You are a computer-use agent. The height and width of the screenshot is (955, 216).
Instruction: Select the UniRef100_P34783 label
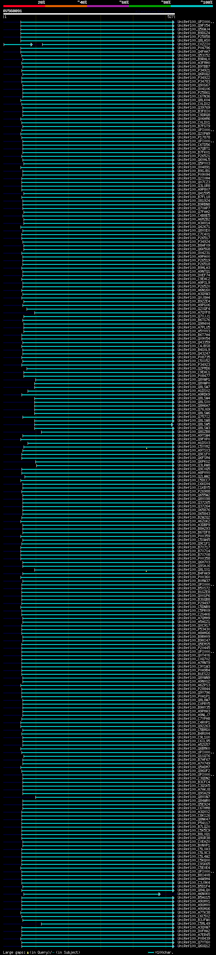point(193,81)
